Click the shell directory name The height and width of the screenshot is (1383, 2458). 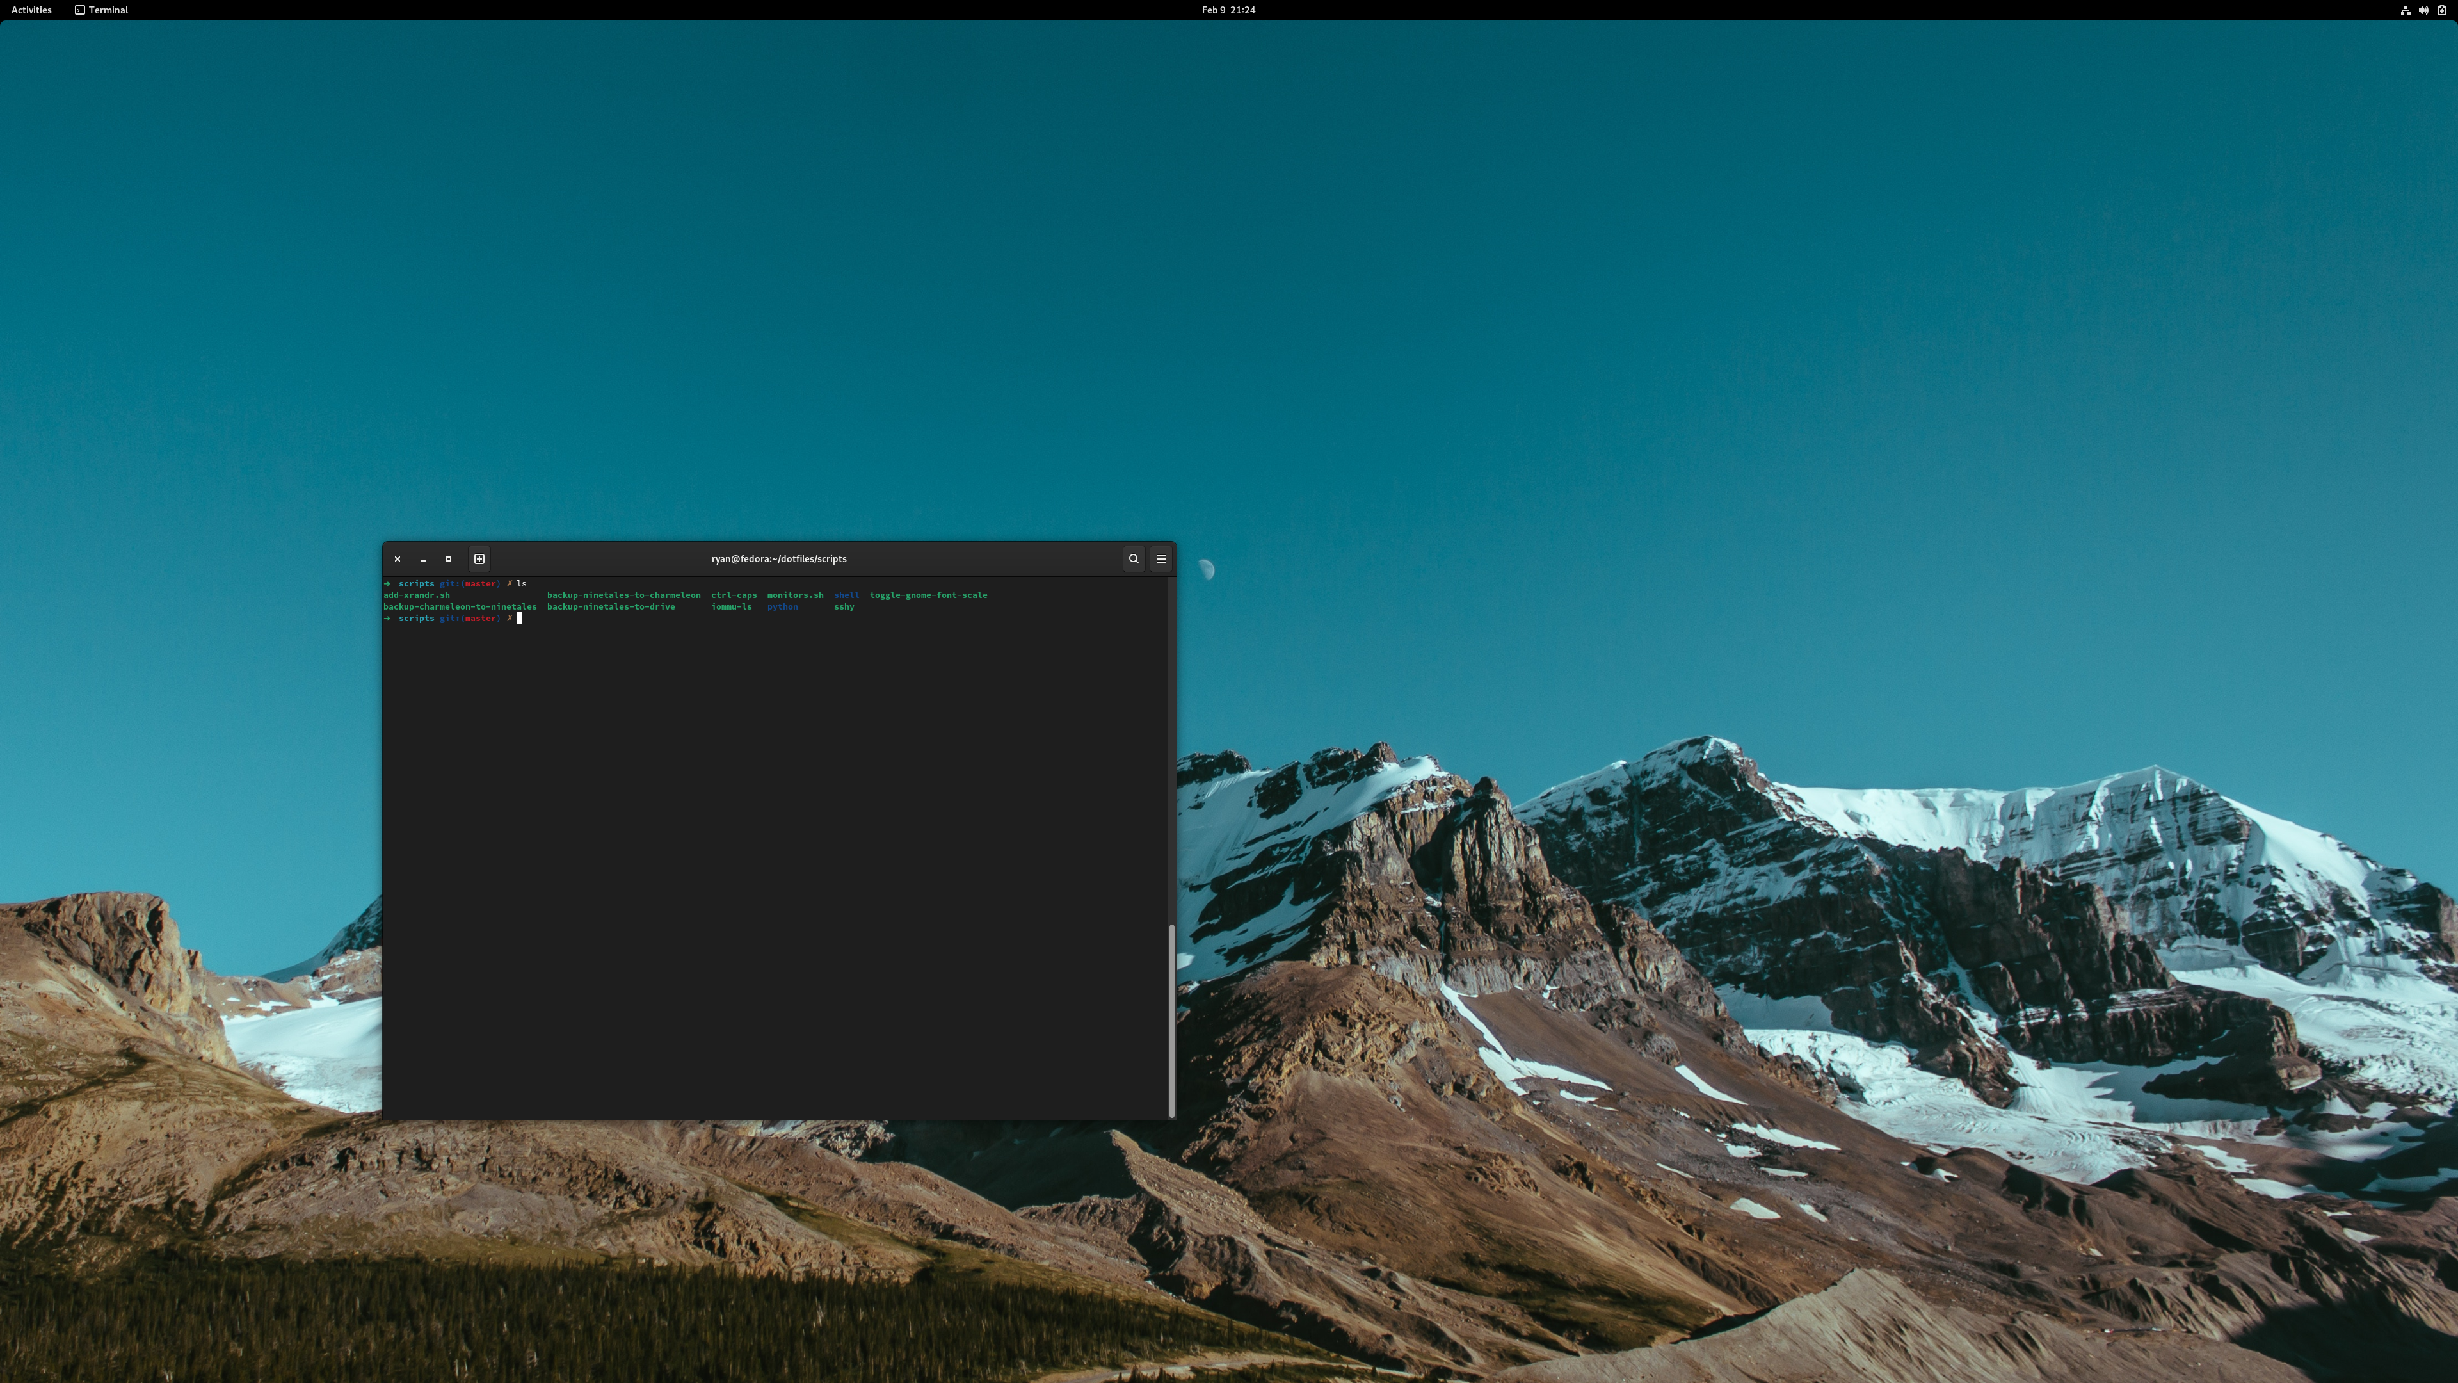tap(846, 595)
